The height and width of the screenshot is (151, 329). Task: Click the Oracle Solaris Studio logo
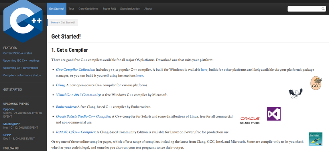tap(250, 121)
